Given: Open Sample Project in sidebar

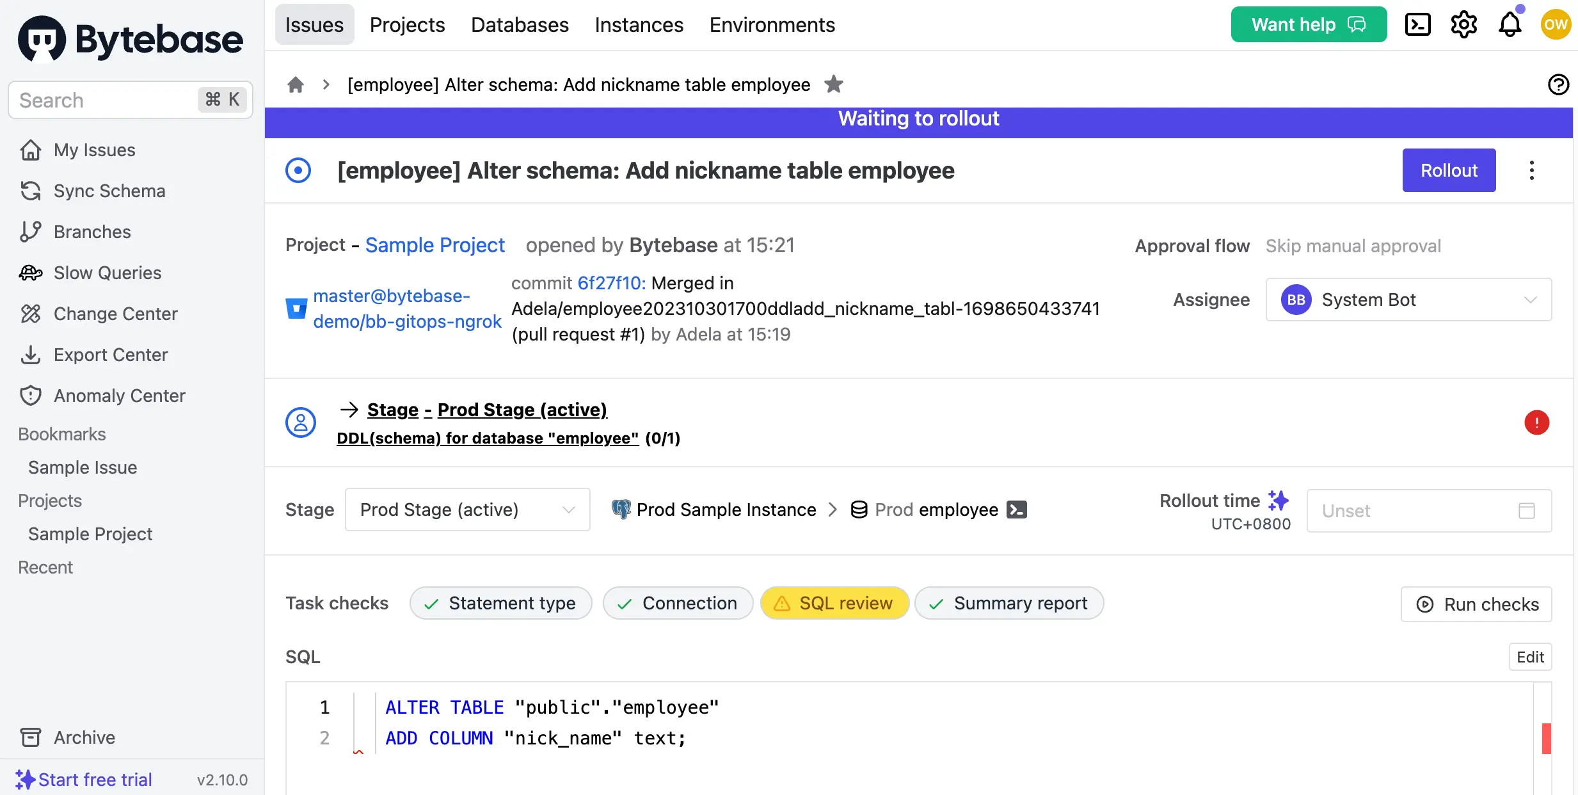Looking at the screenshot, I should [x=90, y=534].
